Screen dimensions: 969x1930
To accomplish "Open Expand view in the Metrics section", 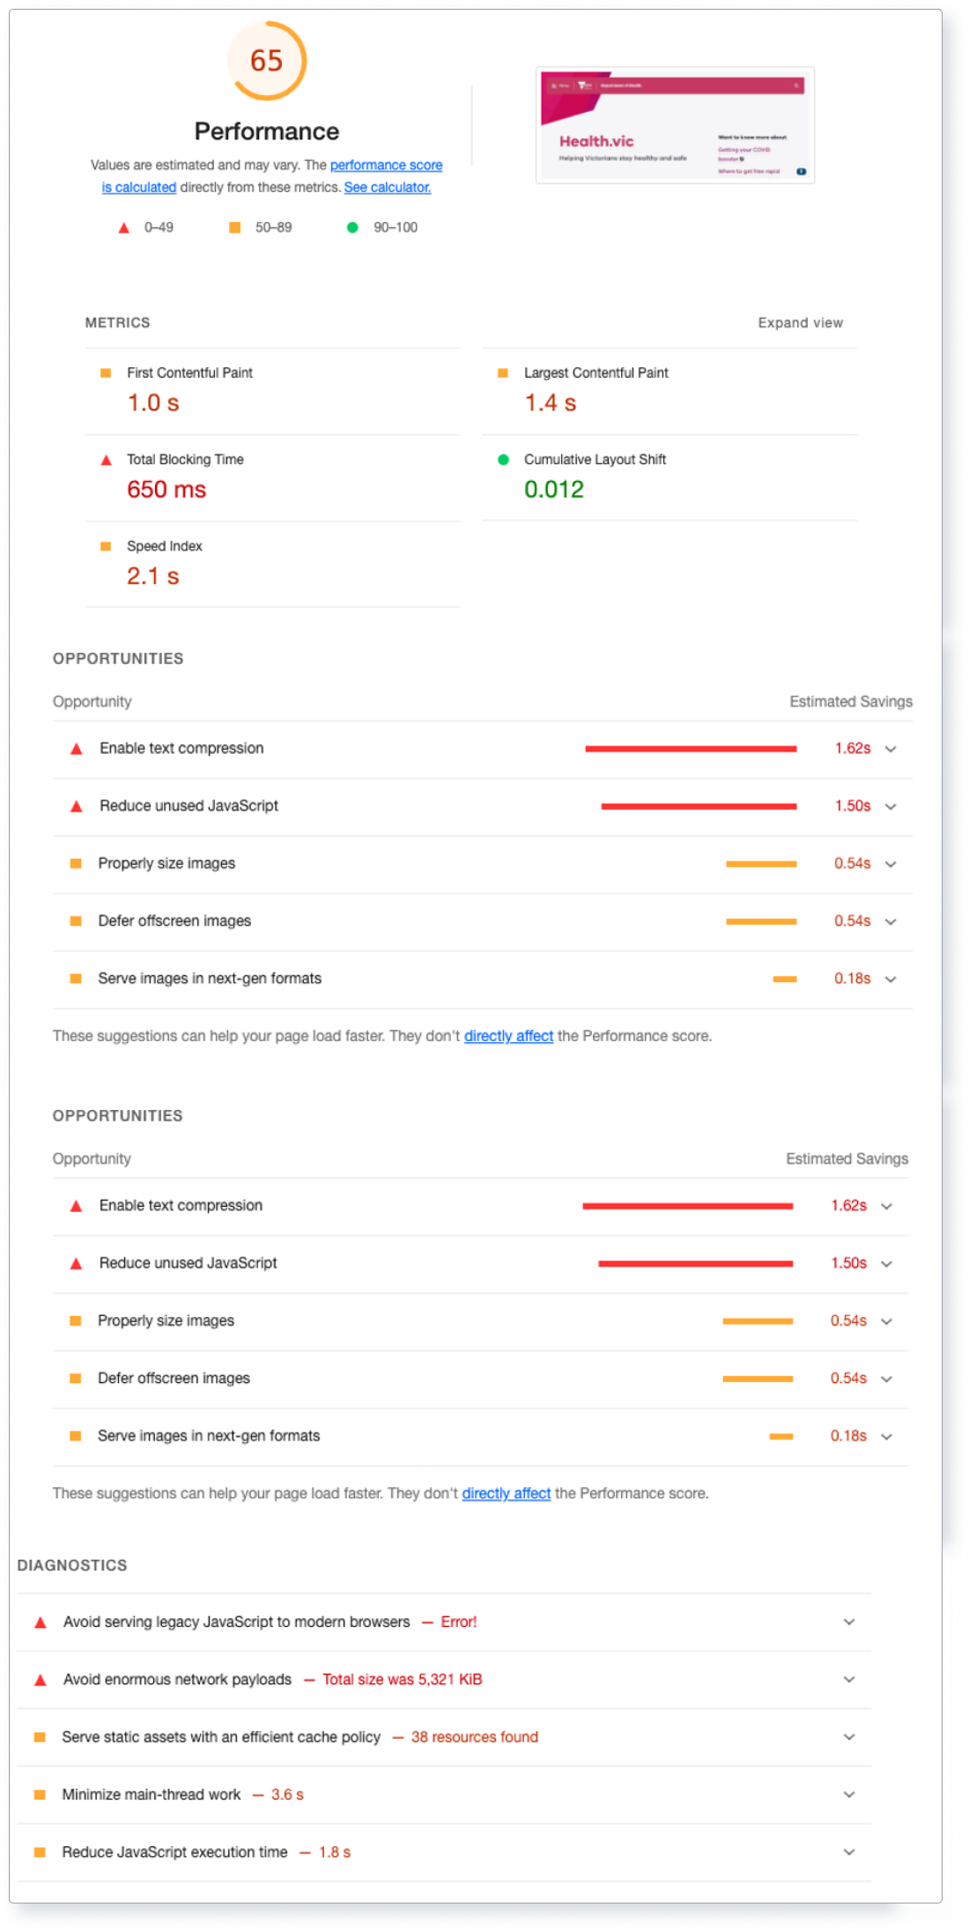I will point(800,322).
